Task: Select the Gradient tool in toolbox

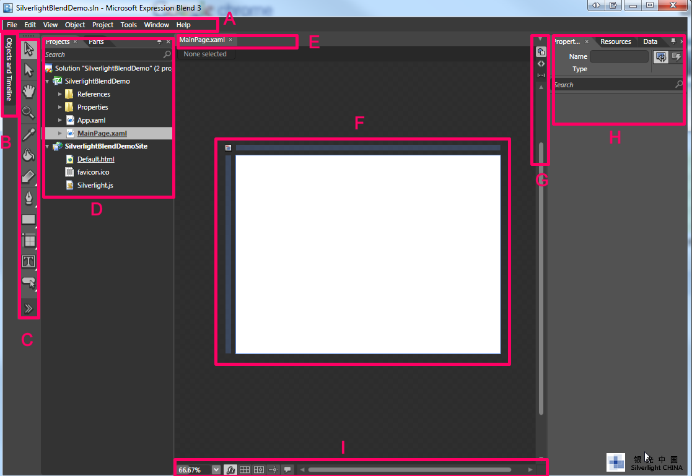Action: (28, 176)
